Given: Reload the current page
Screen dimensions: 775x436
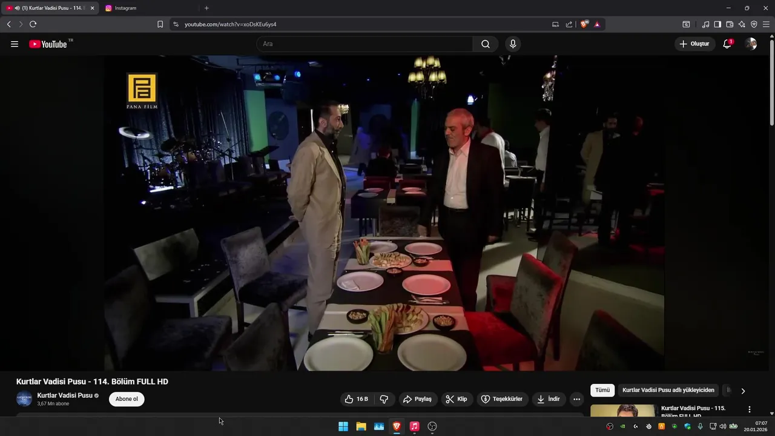Looking at the screenshot, I should pos(33,24).
